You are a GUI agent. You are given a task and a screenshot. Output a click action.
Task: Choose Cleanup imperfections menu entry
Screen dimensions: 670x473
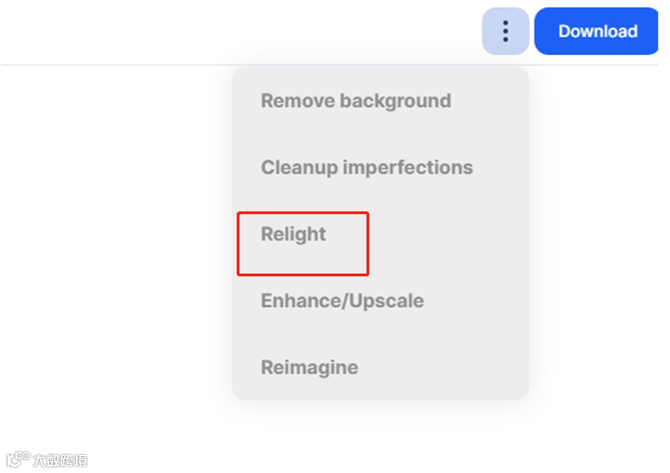[366, 167]
